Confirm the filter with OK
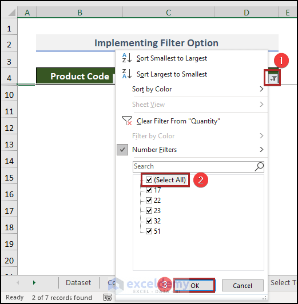 (194, 285)
